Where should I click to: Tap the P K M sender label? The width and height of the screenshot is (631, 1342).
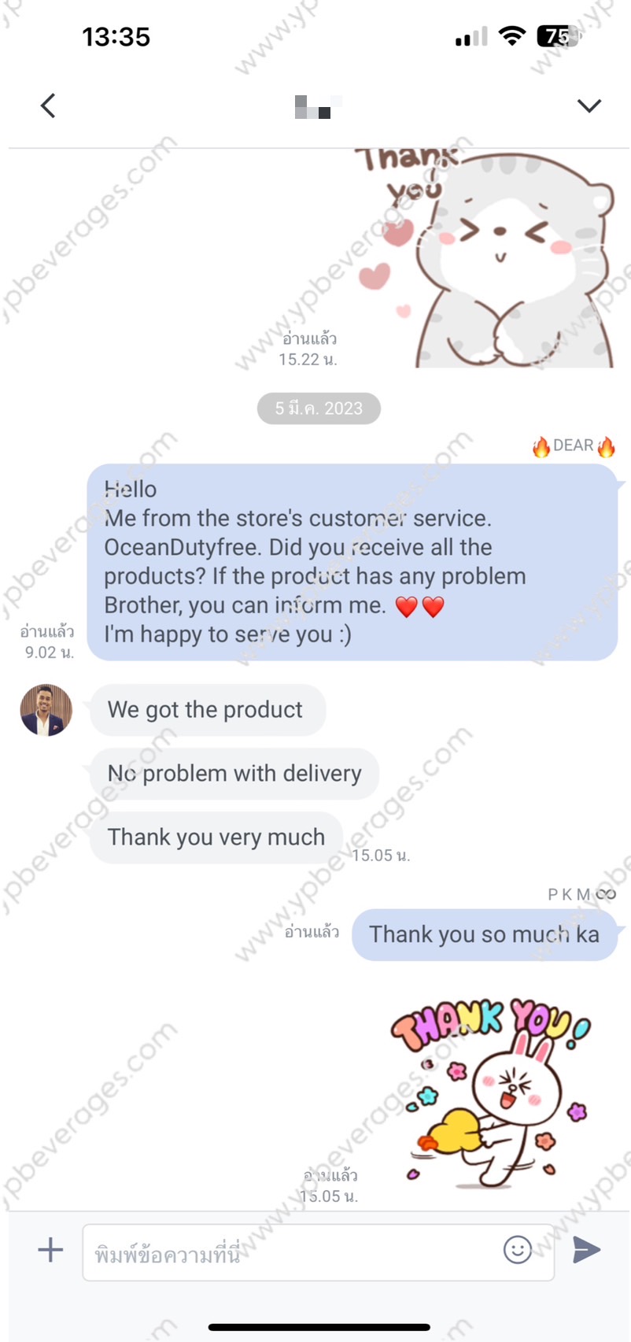[582, 894]
